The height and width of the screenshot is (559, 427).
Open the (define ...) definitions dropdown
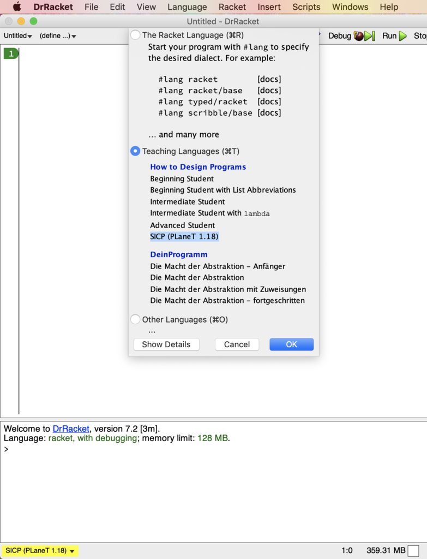pyautogui.click(x=58, y=35)
